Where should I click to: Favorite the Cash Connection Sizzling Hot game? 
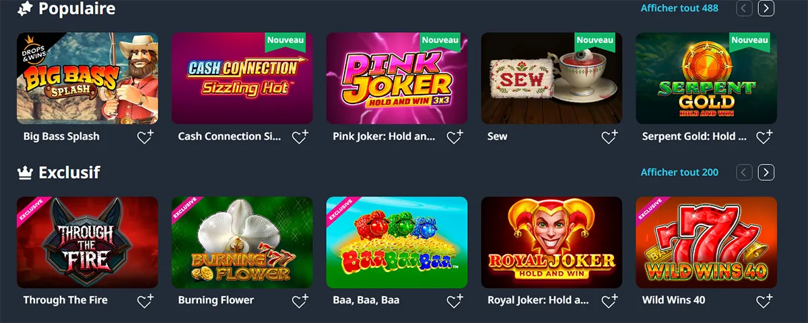300,137
